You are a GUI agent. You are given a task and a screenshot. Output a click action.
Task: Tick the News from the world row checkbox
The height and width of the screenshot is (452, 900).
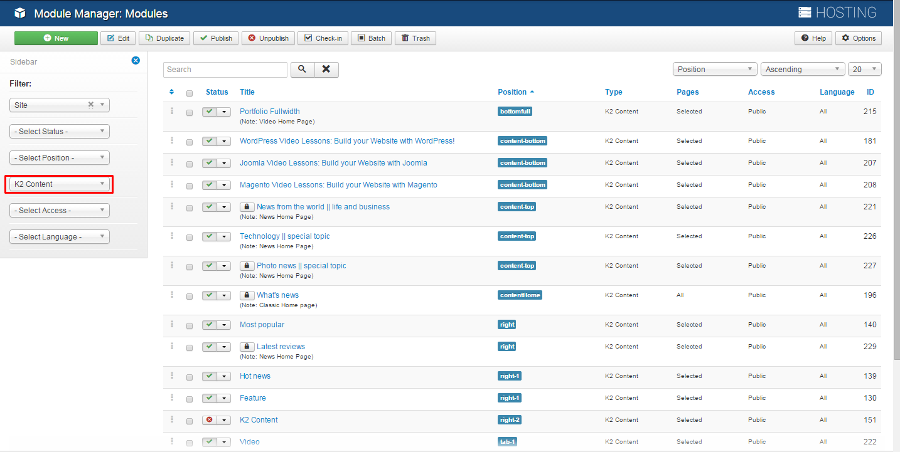[x=190, y=208]
